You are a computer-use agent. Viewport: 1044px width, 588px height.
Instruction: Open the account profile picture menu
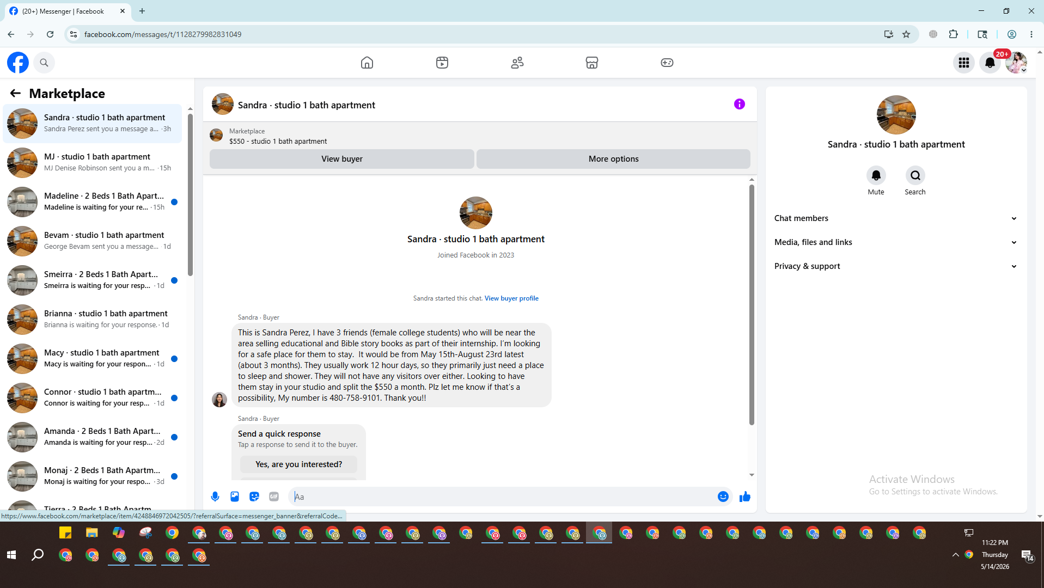(x=1016, y=63)
